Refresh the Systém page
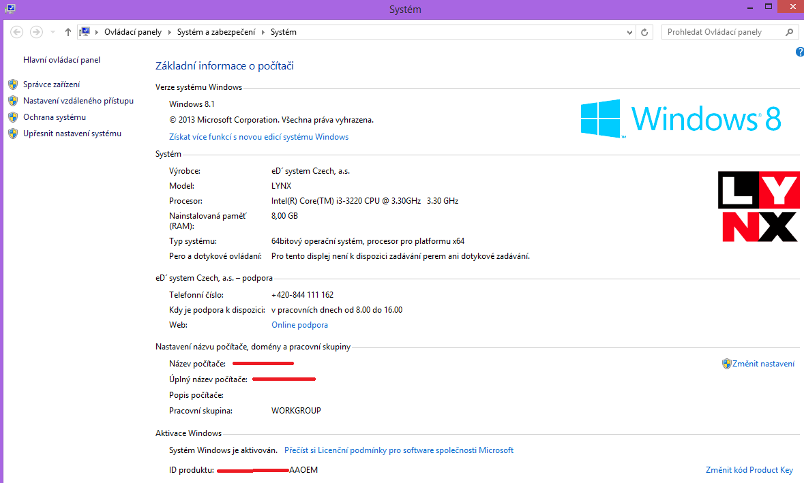This screenshot has width=804, height=483. point(644,32)
